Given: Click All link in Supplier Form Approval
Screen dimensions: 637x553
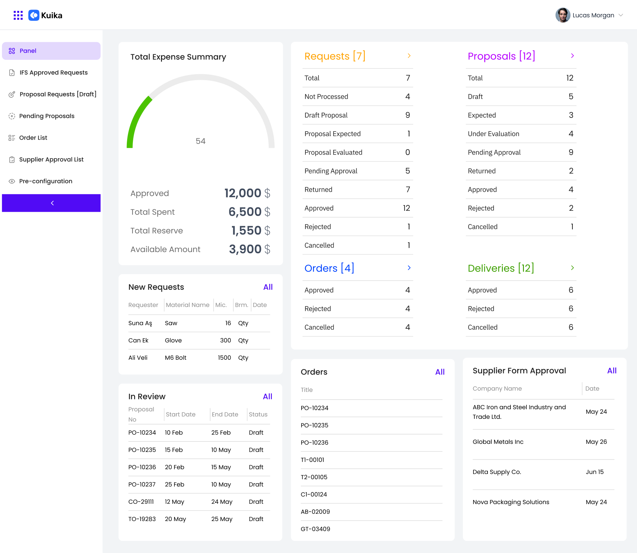Looking at the screenshot, I should (x=611, y=371).
